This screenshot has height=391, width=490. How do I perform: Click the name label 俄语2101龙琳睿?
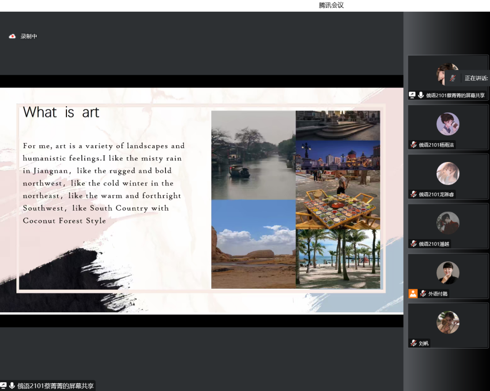point(436,194)
